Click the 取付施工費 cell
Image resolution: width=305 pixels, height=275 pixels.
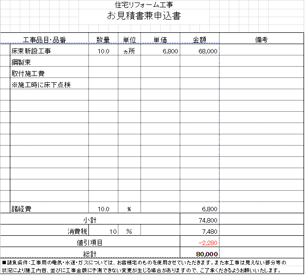28,74
